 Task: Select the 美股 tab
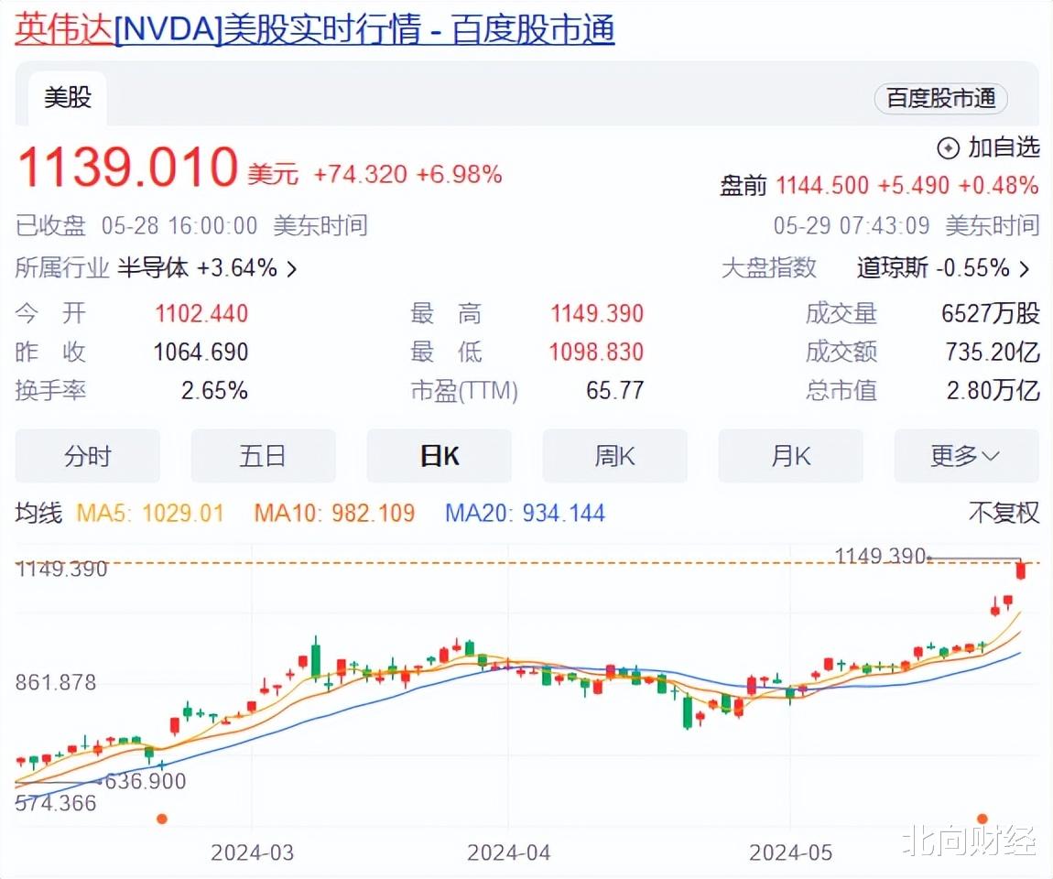(x=67, y=98)
